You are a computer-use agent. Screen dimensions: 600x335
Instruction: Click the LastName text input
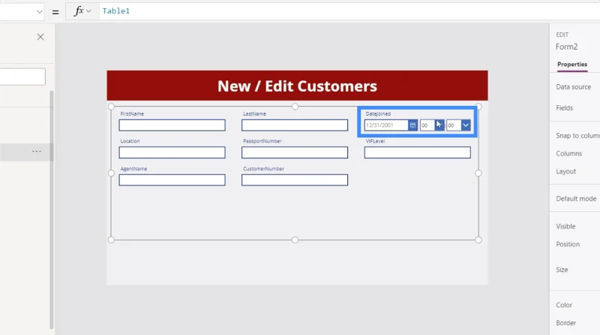click(295, 125)
